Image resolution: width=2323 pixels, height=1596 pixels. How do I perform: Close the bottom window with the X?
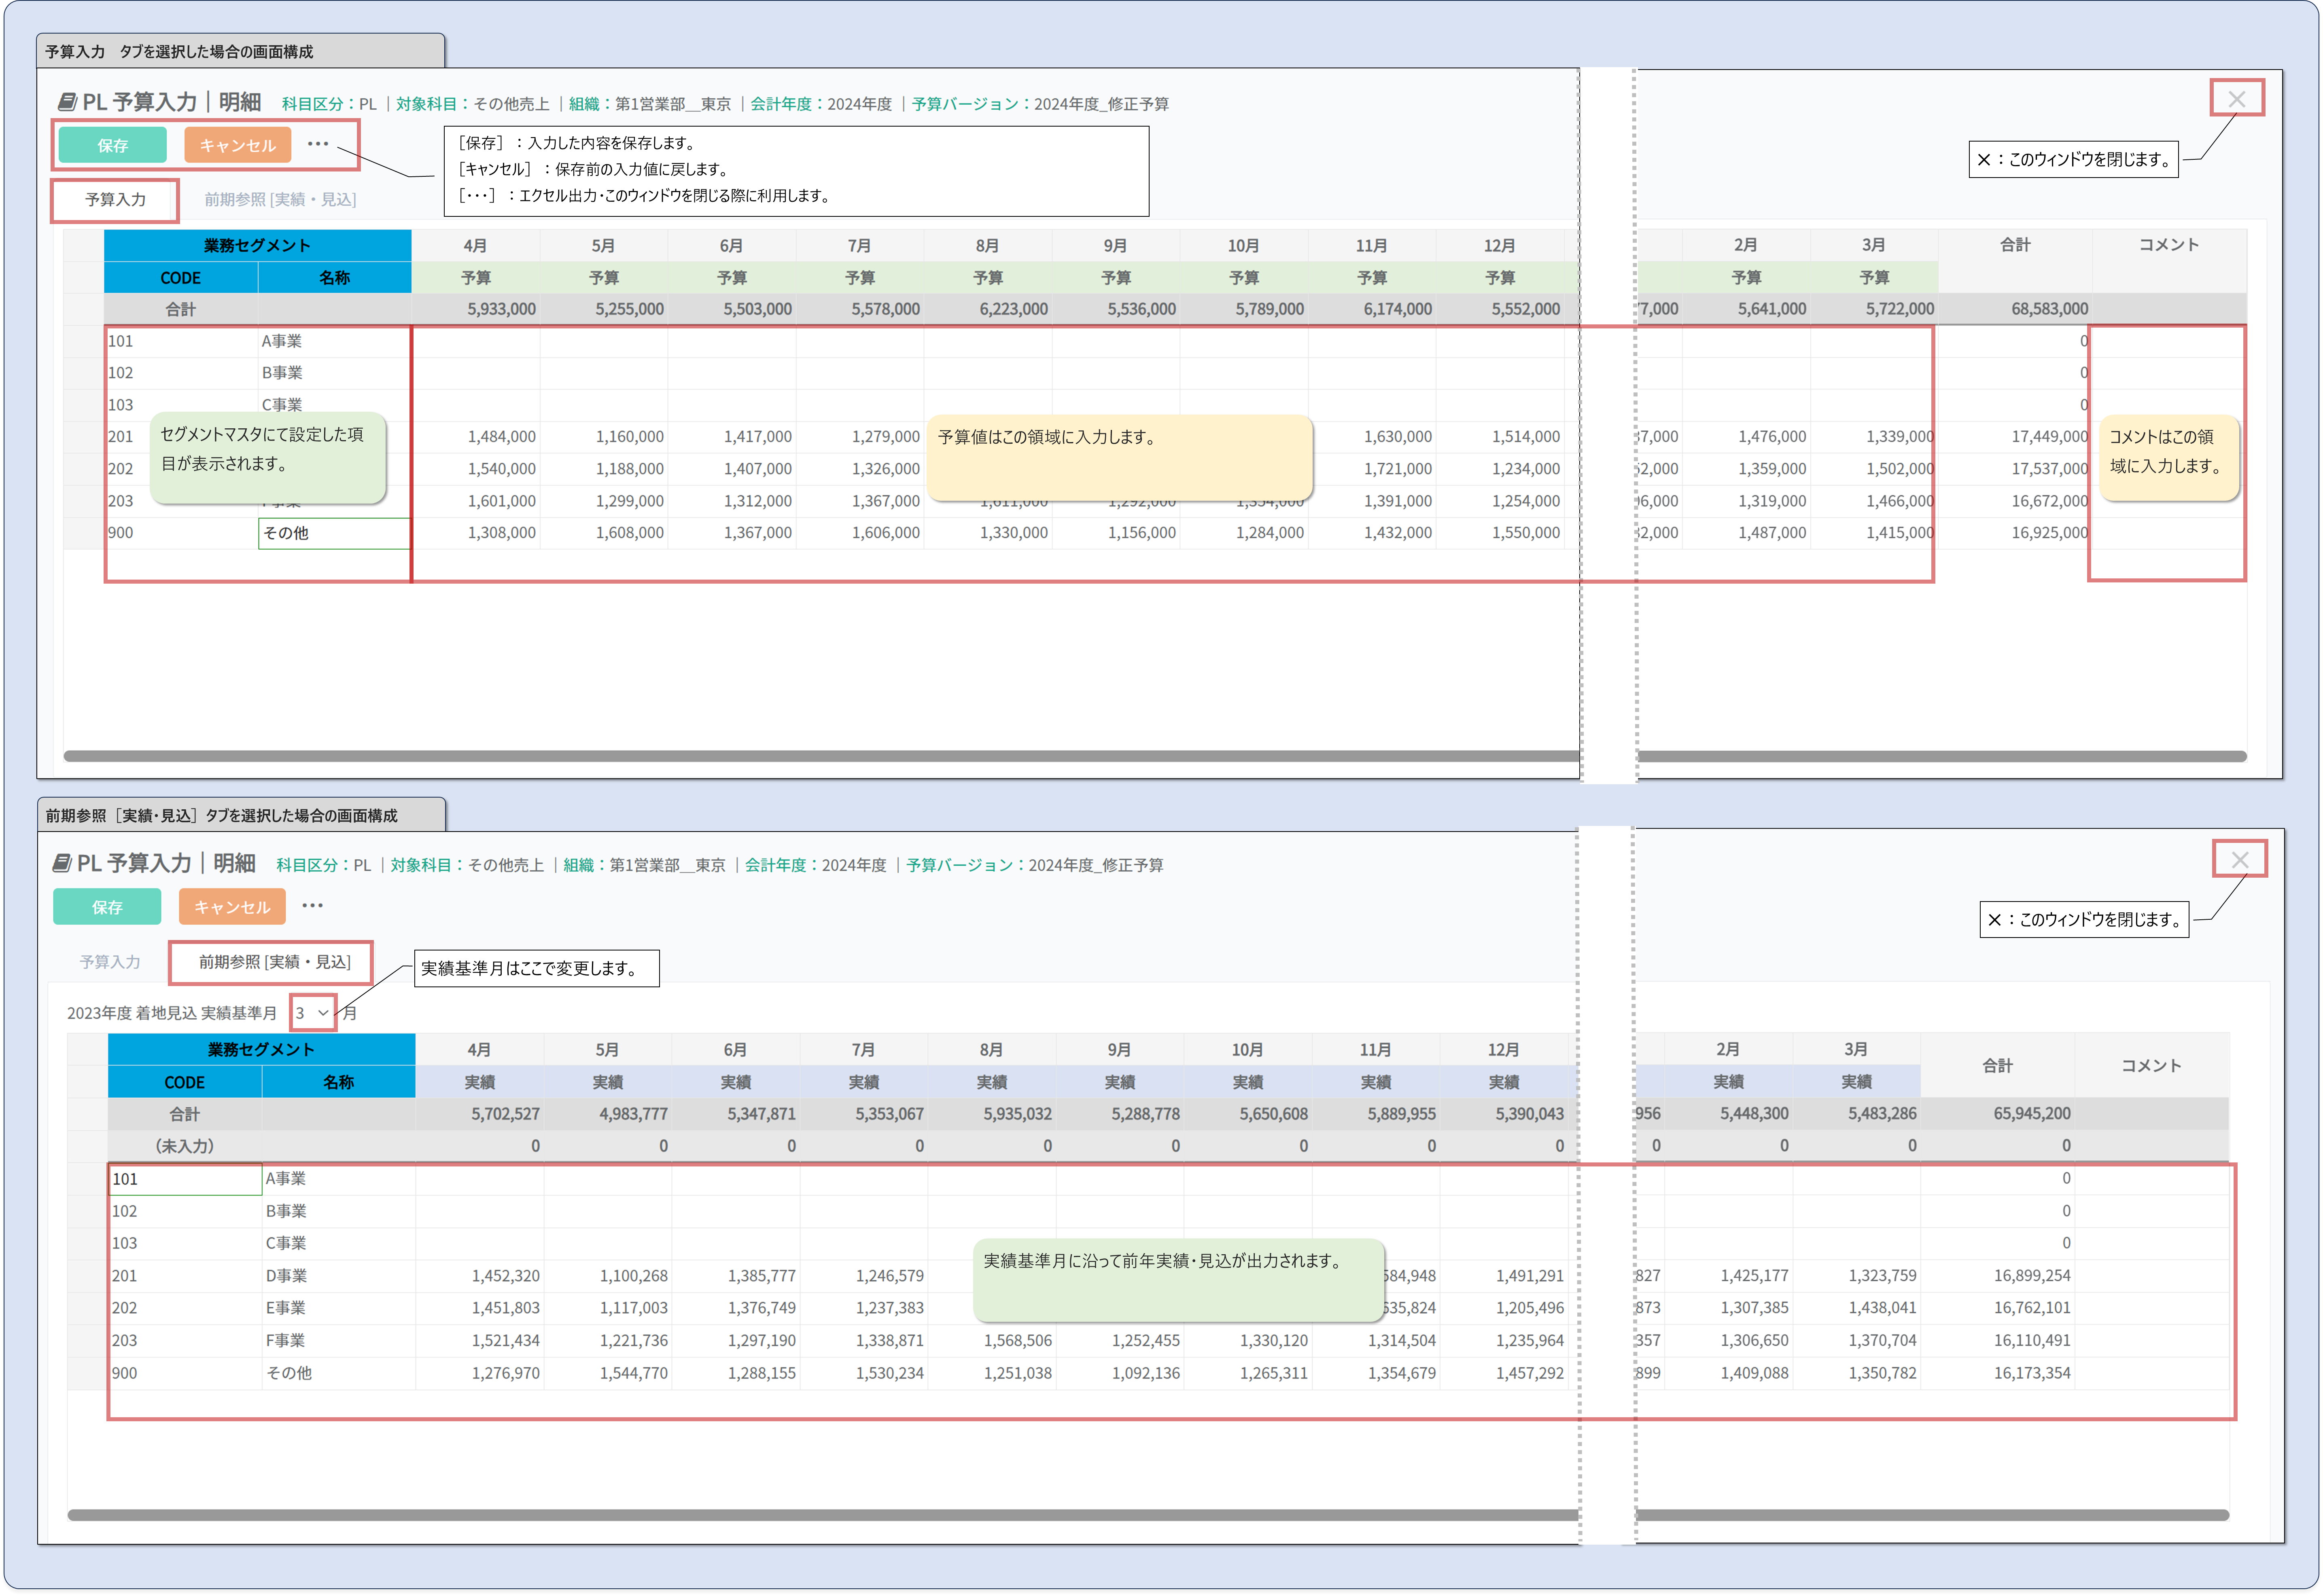point(2240,860)
